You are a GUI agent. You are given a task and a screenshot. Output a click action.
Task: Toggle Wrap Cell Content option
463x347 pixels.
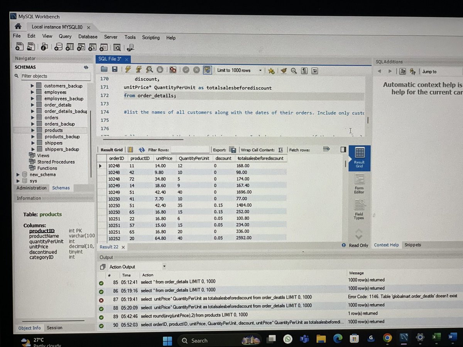coord(281,150)
